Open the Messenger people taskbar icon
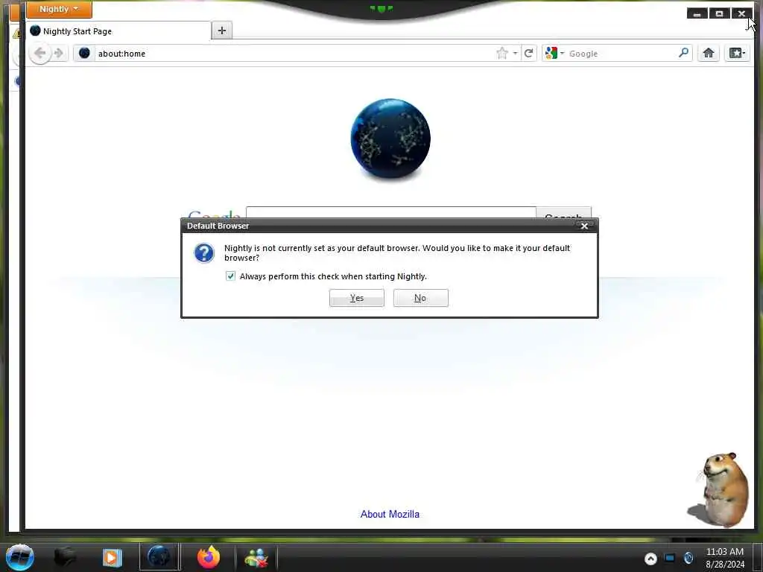 (256, 557)
